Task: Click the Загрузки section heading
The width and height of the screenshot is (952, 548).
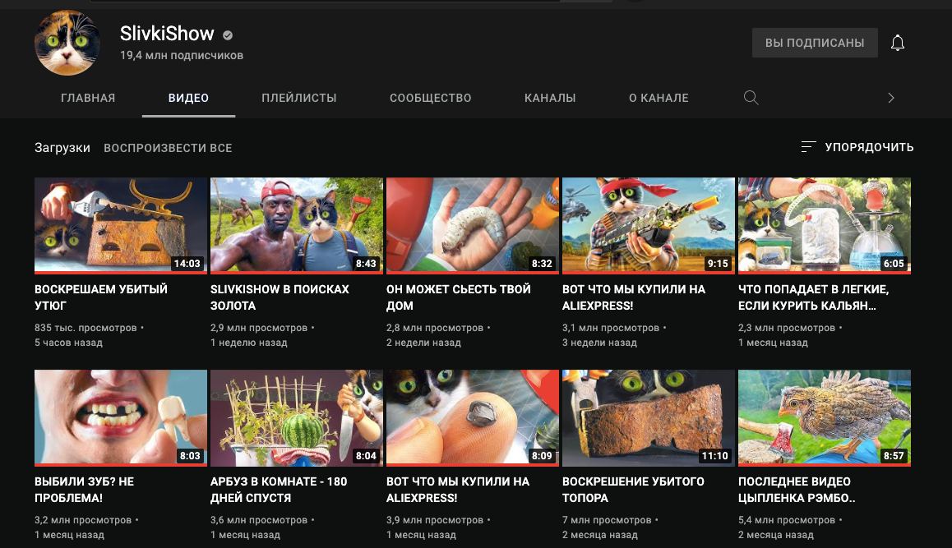Action: (62, 147)
